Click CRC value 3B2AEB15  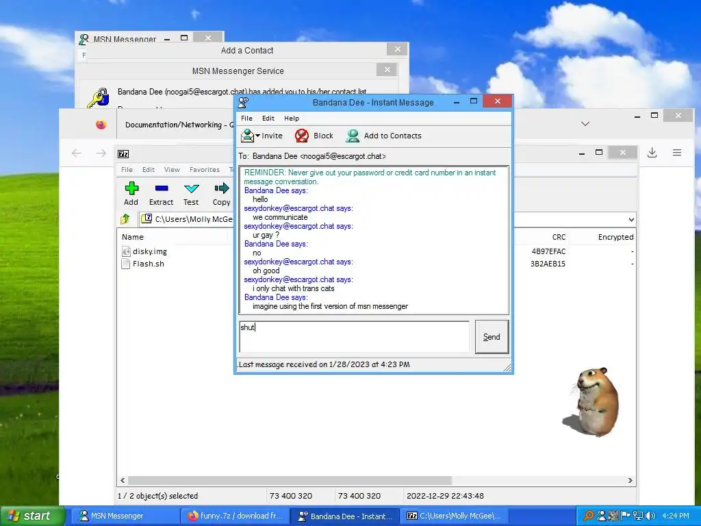[x=548, y=264]
